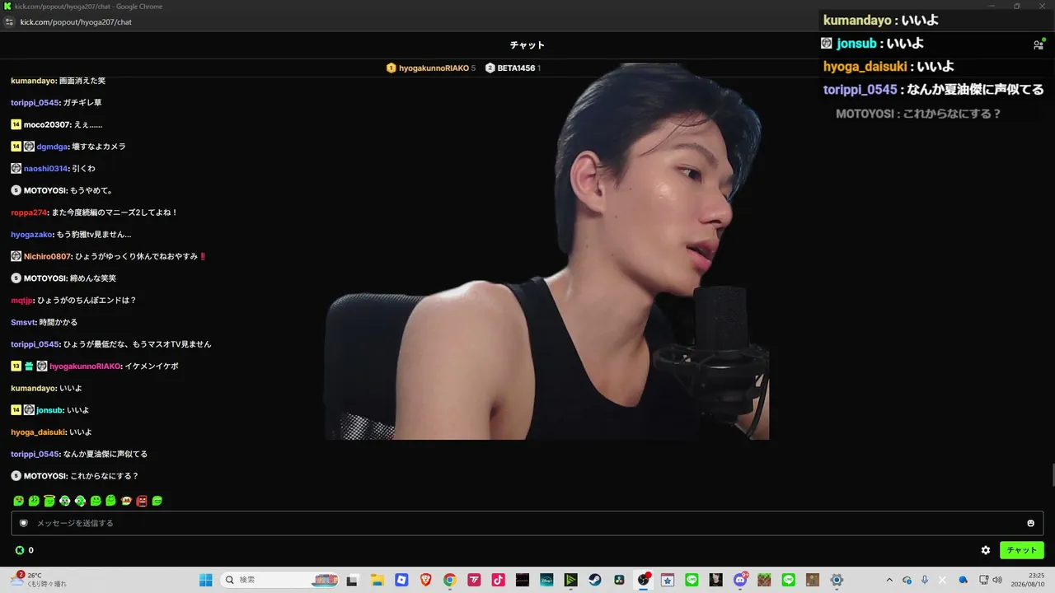Focus the メッセージを送信する input field
The image size is (1055, 593).
527,523
